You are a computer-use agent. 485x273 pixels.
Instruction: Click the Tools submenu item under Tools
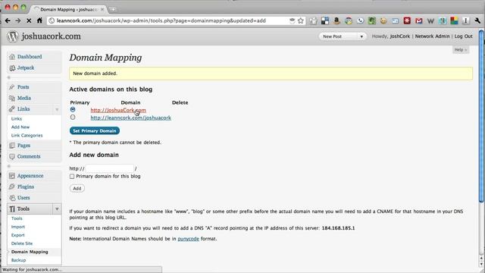tap(17, 218)
